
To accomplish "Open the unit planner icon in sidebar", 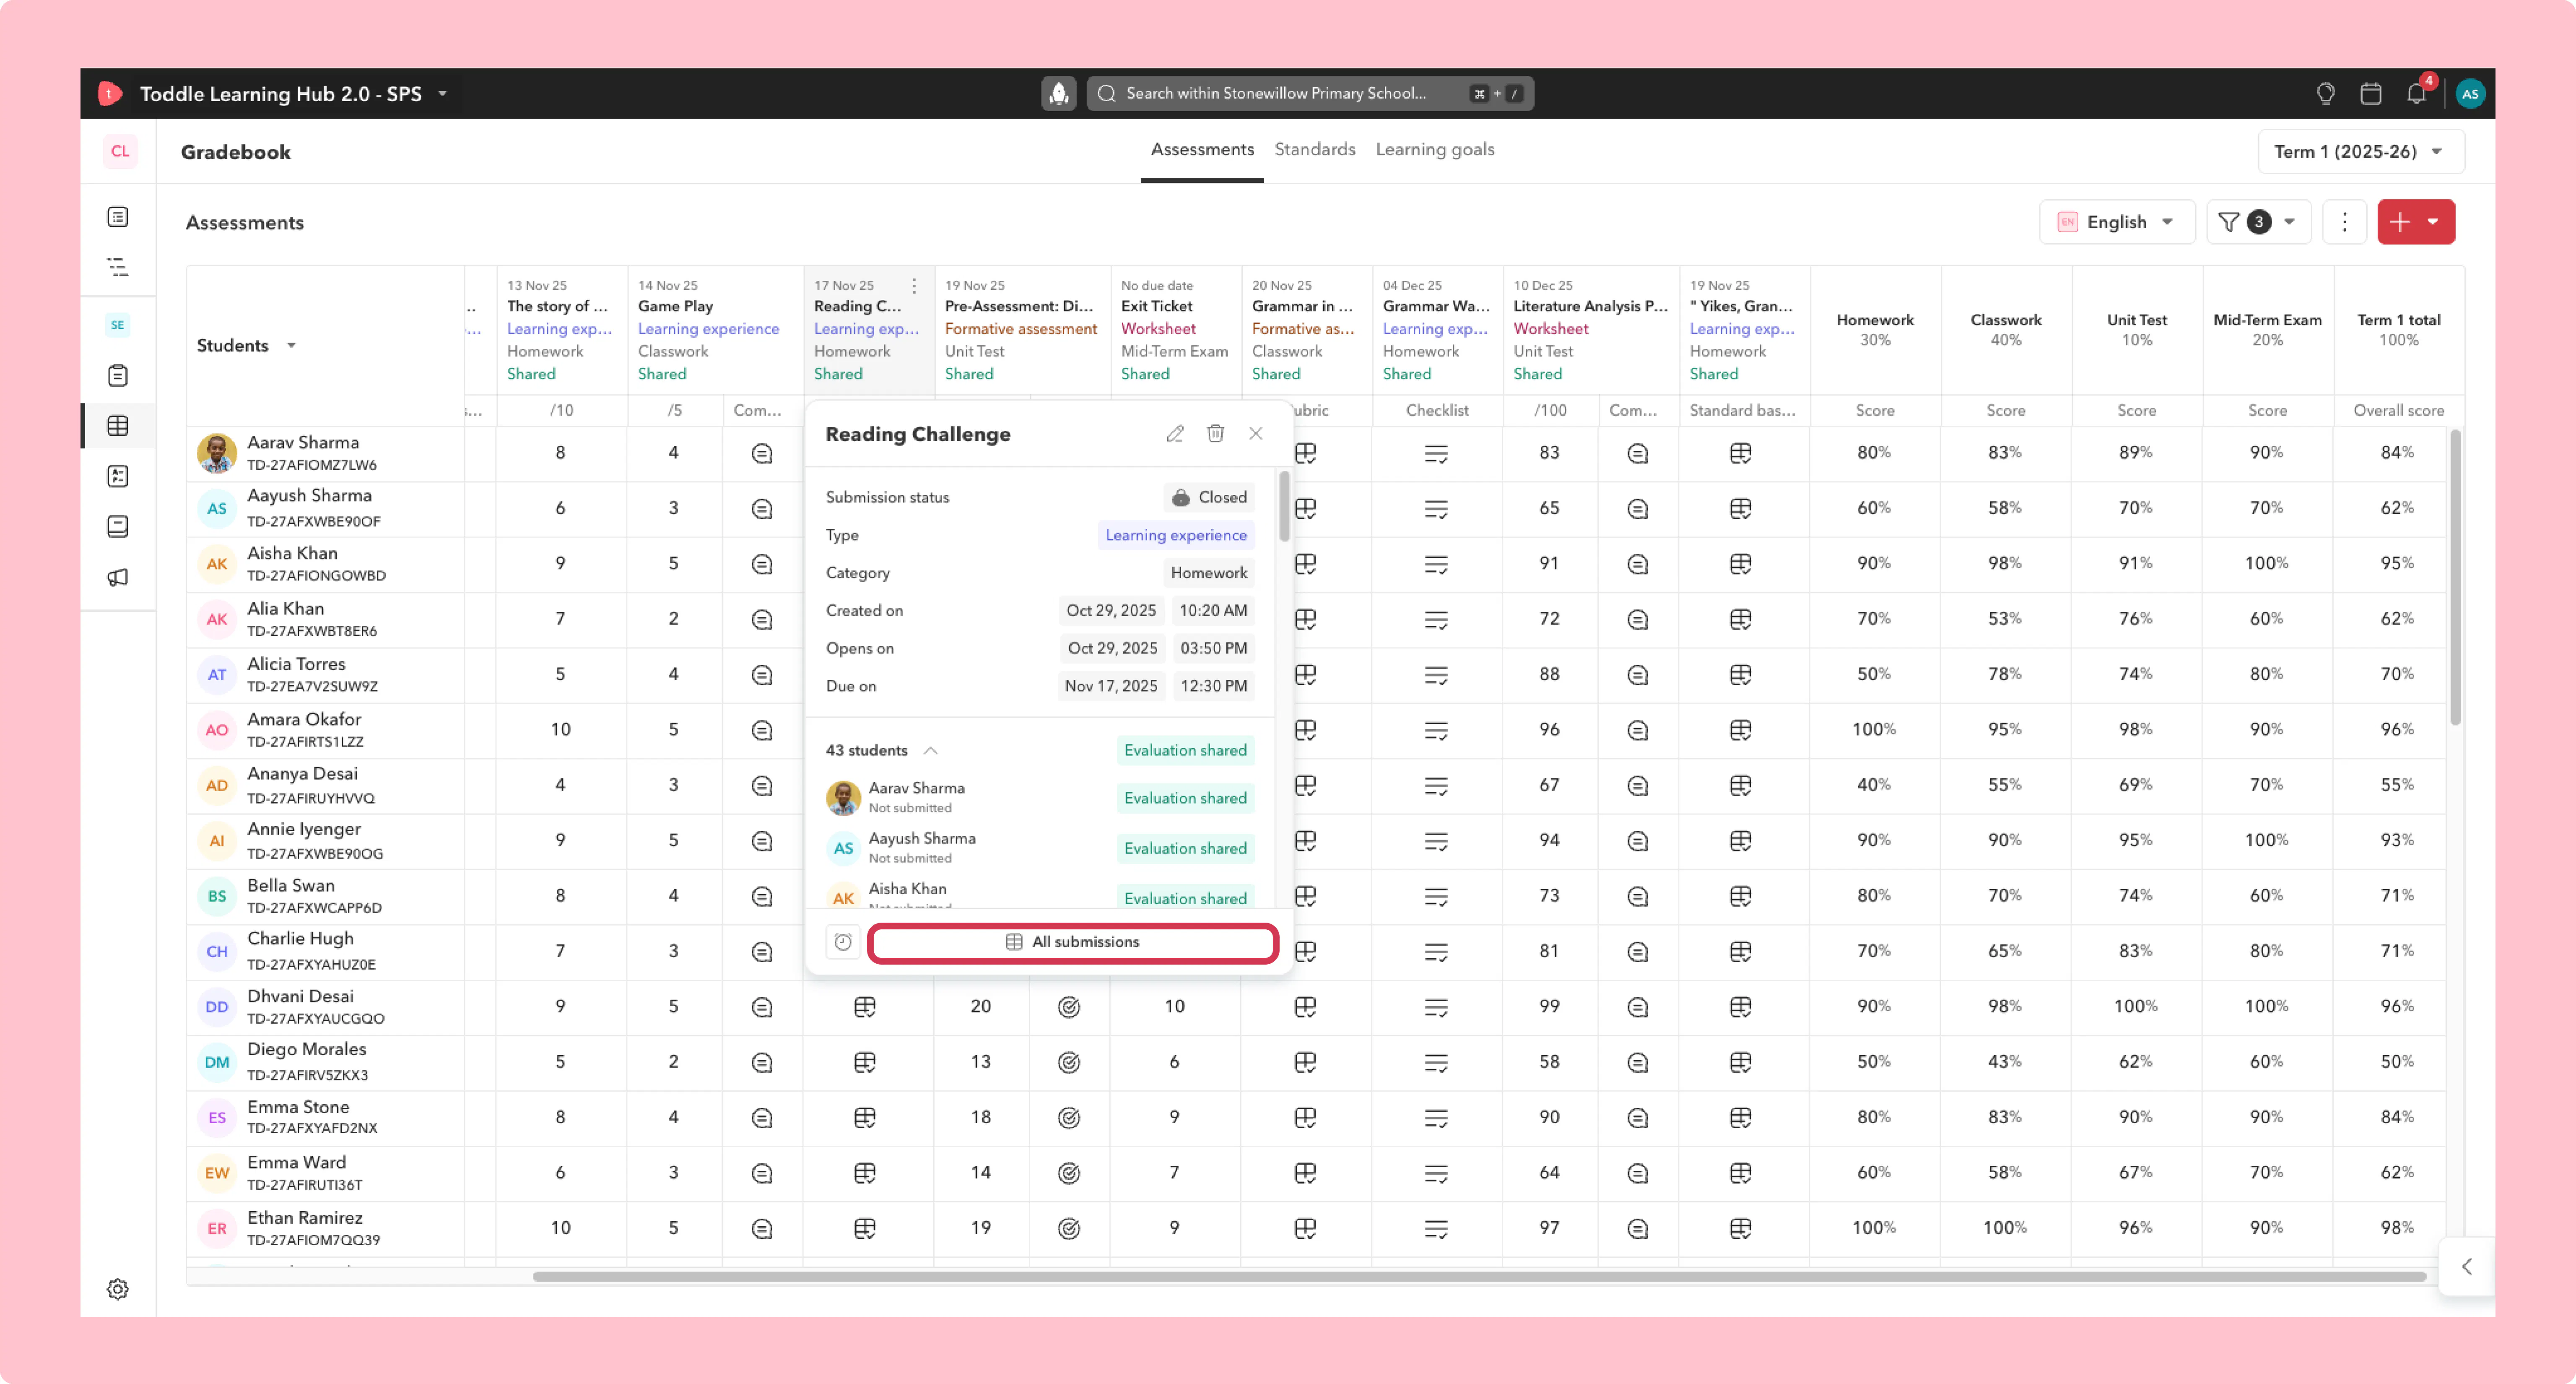I will tap(118, 267).
